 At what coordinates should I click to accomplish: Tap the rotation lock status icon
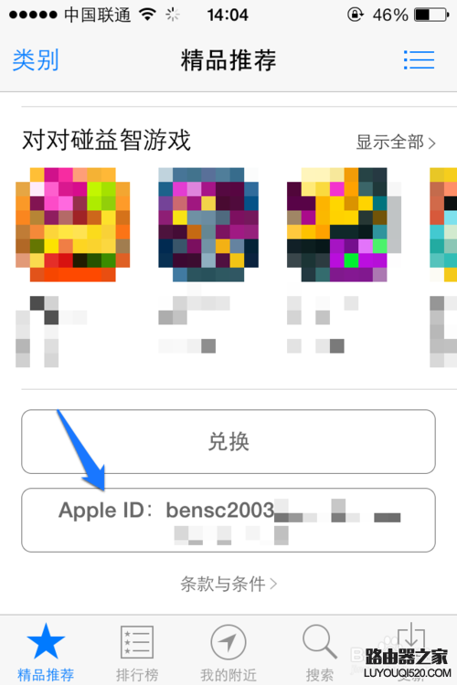[x=356, y=15]
